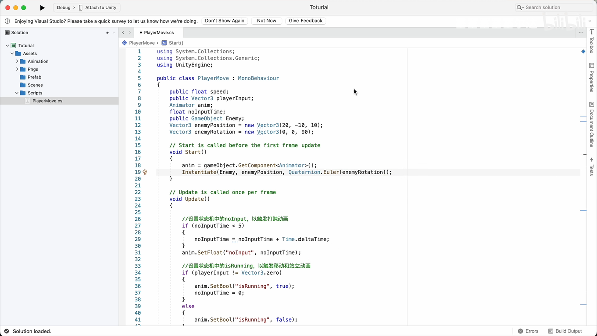Click the Not Now button
Image resolution: width=597 pixels, height=336 pixels.
click(x=266, y=21)
